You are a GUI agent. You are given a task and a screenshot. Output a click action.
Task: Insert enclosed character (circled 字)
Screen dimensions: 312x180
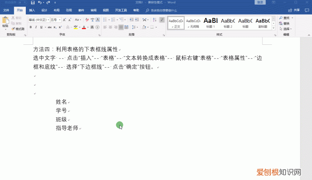(x=97, y=27)
